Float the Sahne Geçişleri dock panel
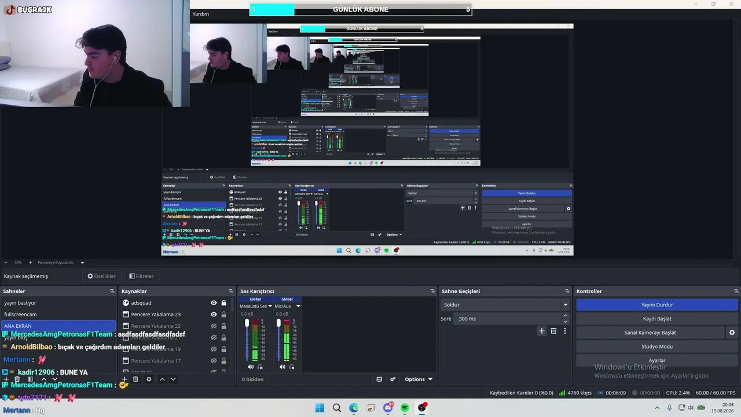This screenshot has height=417, width=741. pos(567,291)
